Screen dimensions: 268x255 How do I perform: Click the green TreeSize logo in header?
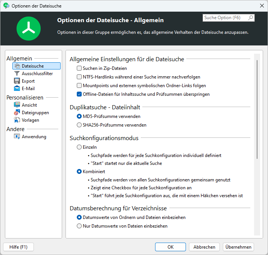point(29,29)
